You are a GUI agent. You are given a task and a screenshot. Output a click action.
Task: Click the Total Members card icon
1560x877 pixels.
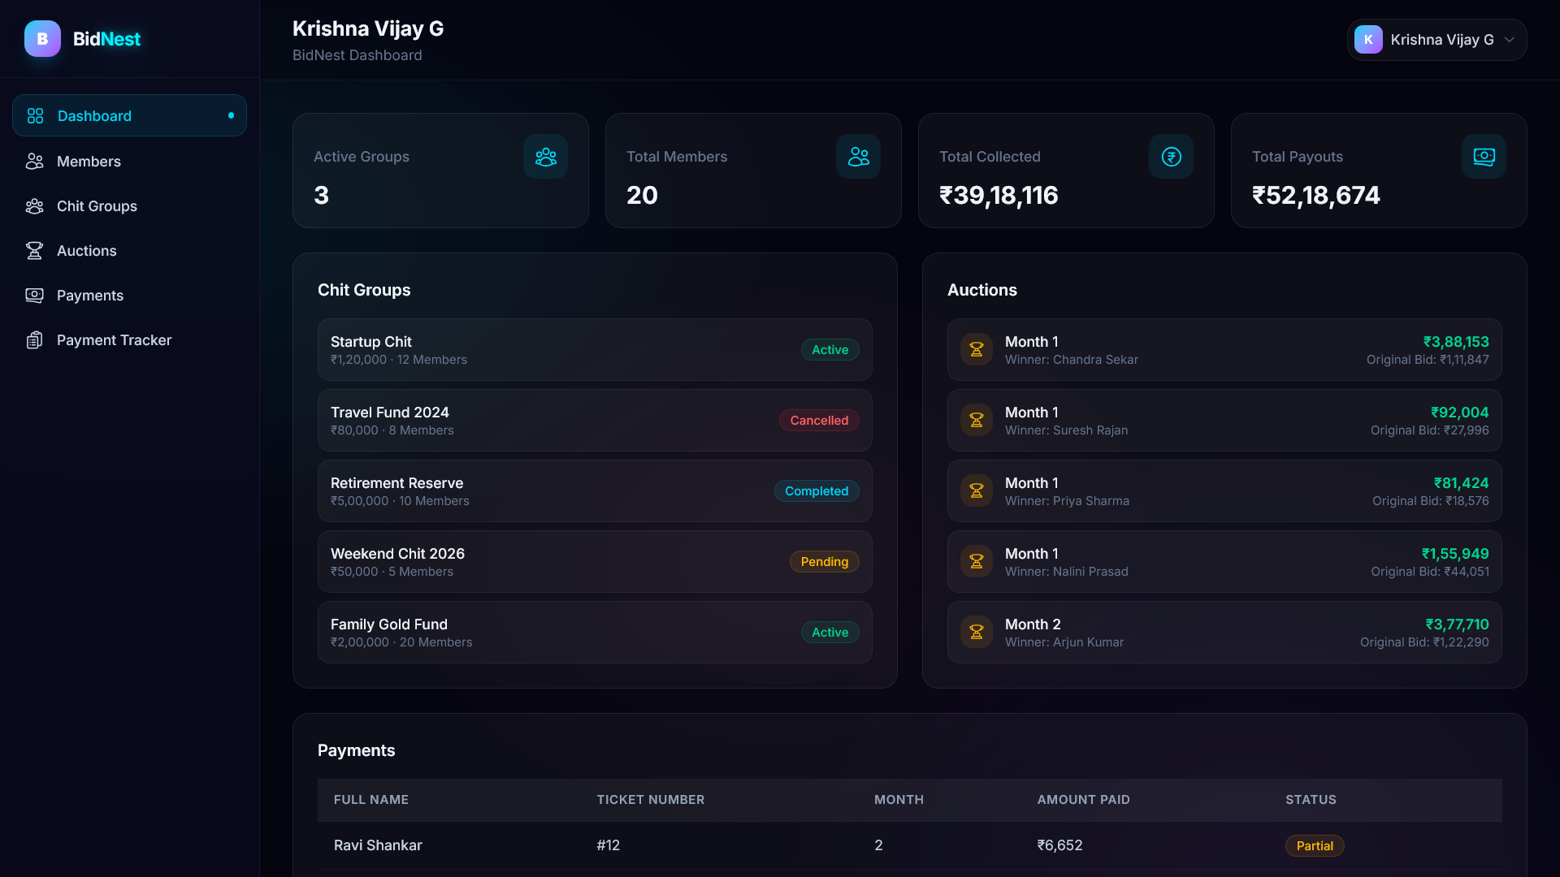point(858,157)
